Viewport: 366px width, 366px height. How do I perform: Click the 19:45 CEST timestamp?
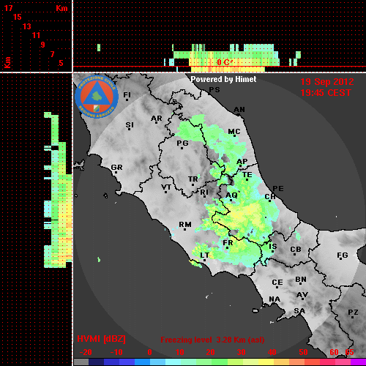coord(326,93)
